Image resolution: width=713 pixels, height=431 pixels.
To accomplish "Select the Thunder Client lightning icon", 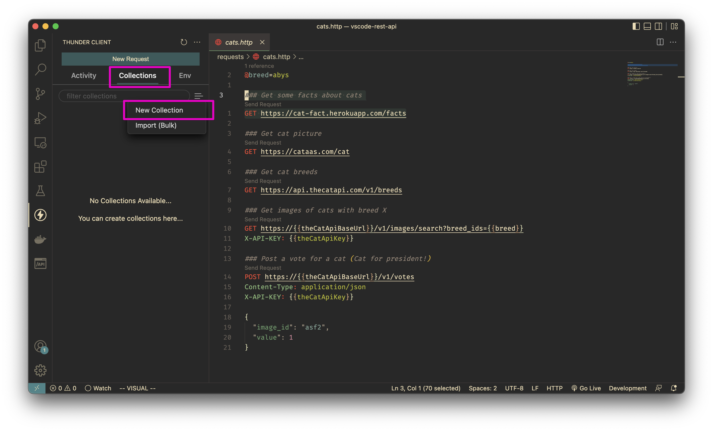I will coord(40,215).
